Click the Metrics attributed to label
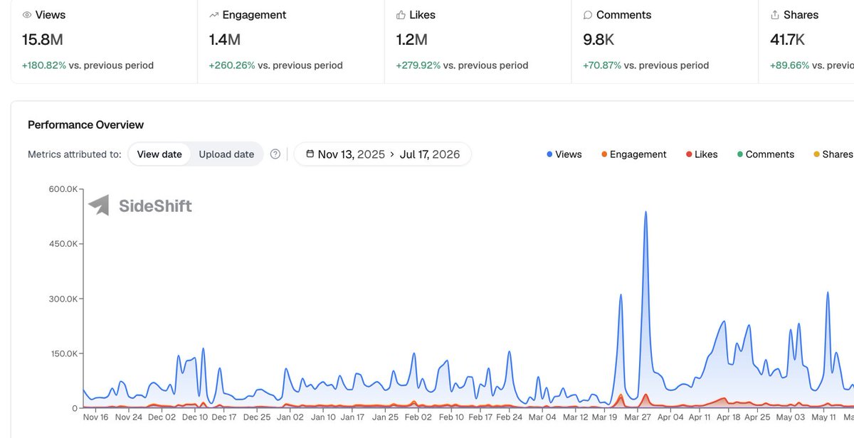Image resolution: width=854 pixels, height=438 pixels. [x=75, y=154]
